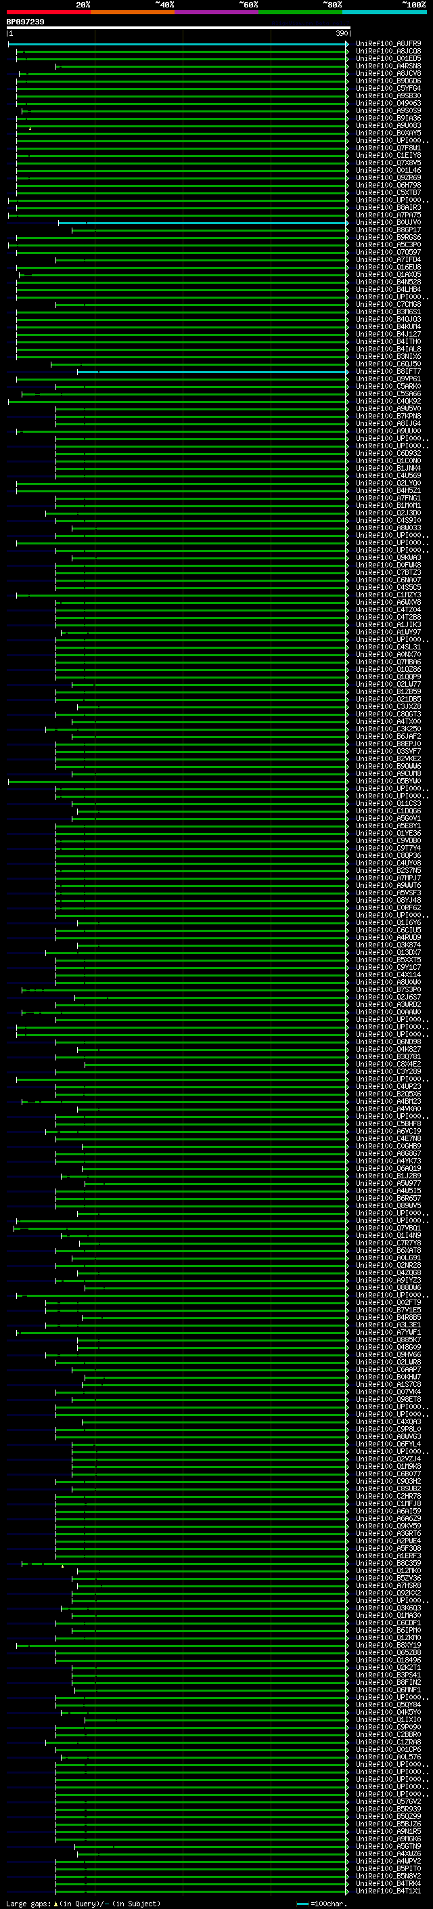
Task: Select hit label UniRef100_B8IFT7
Action: (388, 371)
